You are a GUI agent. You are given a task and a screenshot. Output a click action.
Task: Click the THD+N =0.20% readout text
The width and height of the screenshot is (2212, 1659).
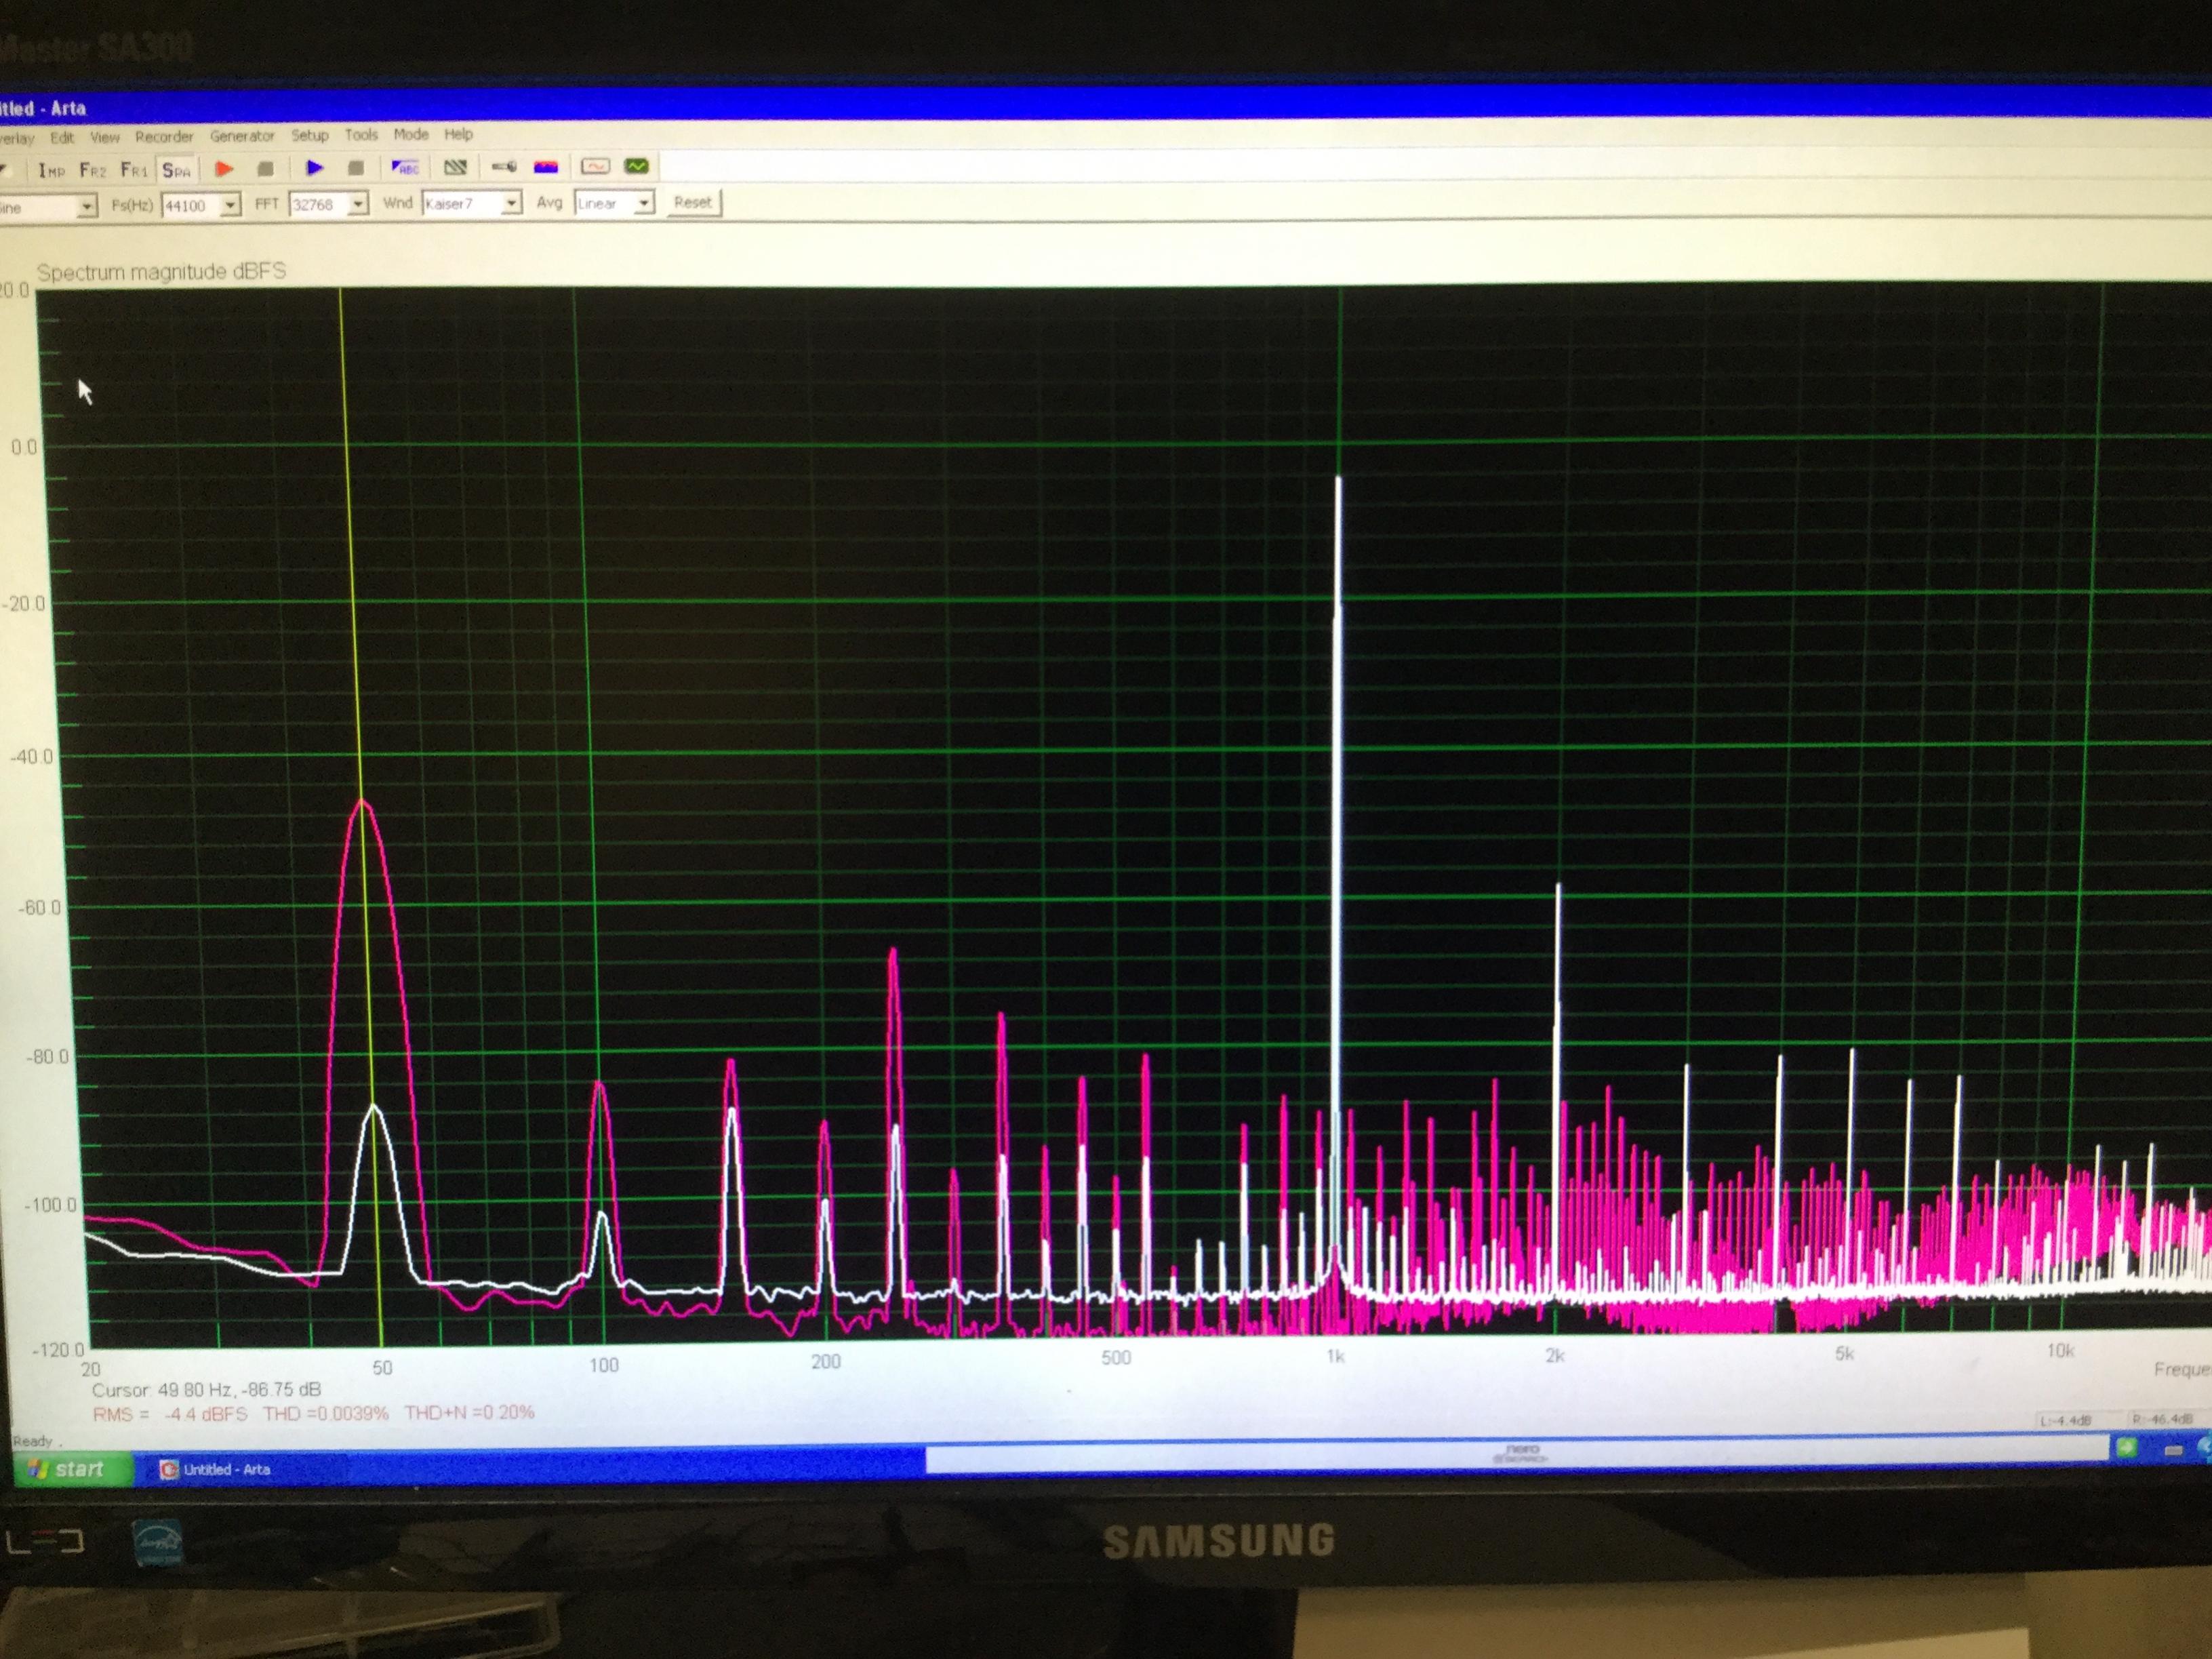[470, 1413]
